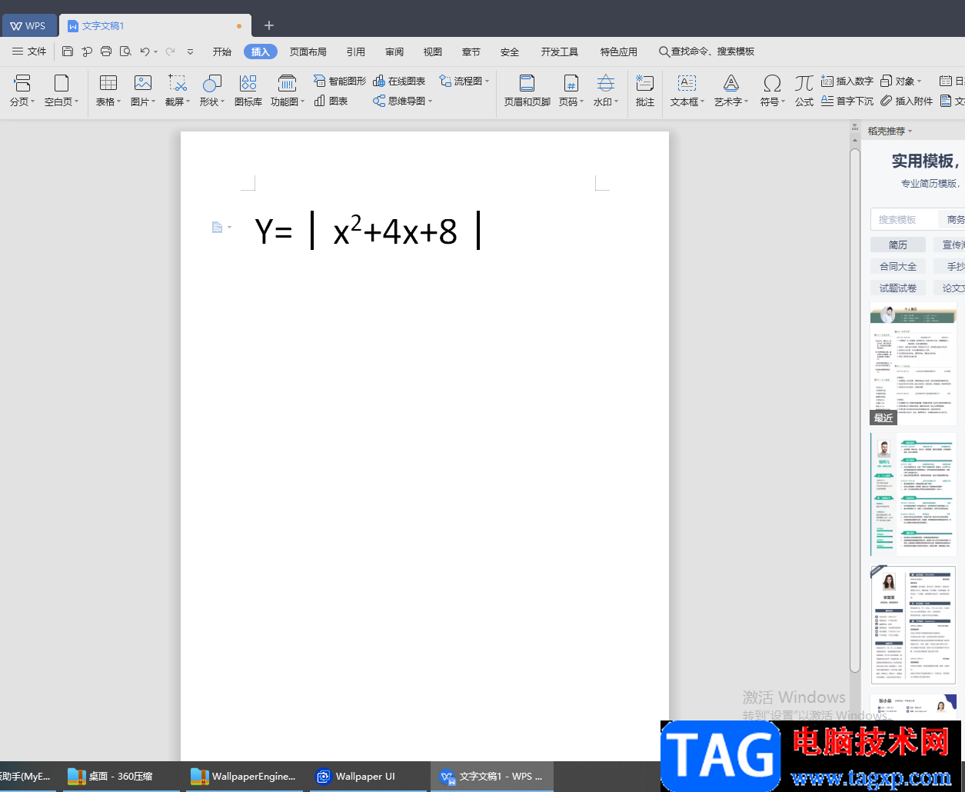This screenshot has width=965, height=792.
Task: Insert a table (表格) icon
Action: click(x=108, y=82)
